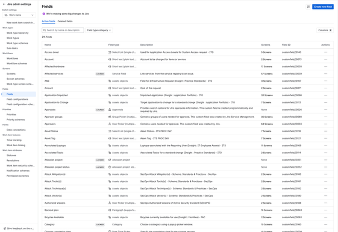
Task: Click LOCKED badge on Affected services row
Action: pos(100,74)
